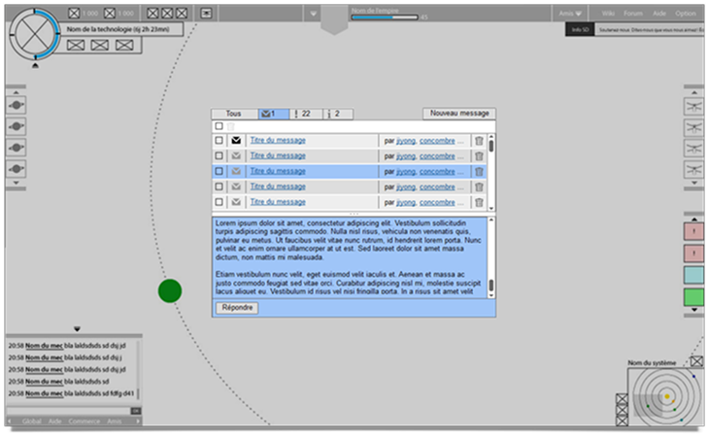Expand the top center dropdown arrow
The width and height of the screenshot is (709, 439).
coord(312,14)
